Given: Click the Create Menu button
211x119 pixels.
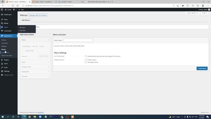Looking at the screenshot, I should [202, 68].
